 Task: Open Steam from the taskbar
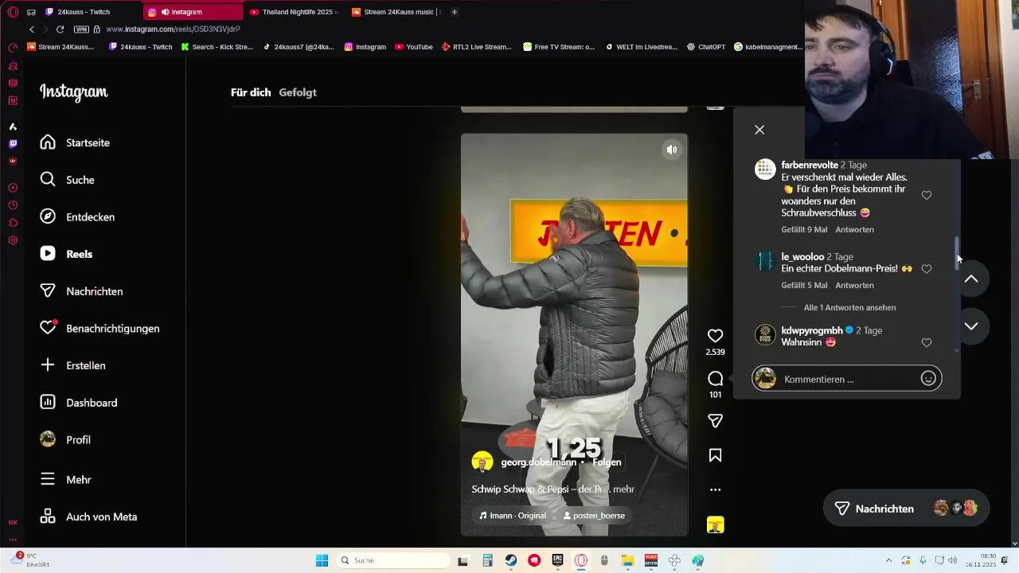point(510,560)
